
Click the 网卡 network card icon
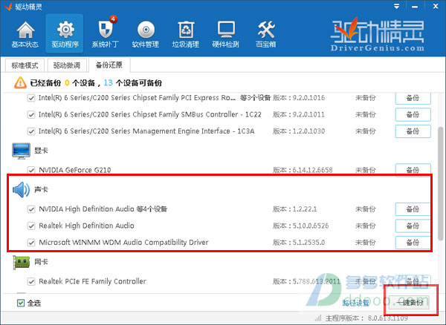pyautogui.click(x=22, y=262)
